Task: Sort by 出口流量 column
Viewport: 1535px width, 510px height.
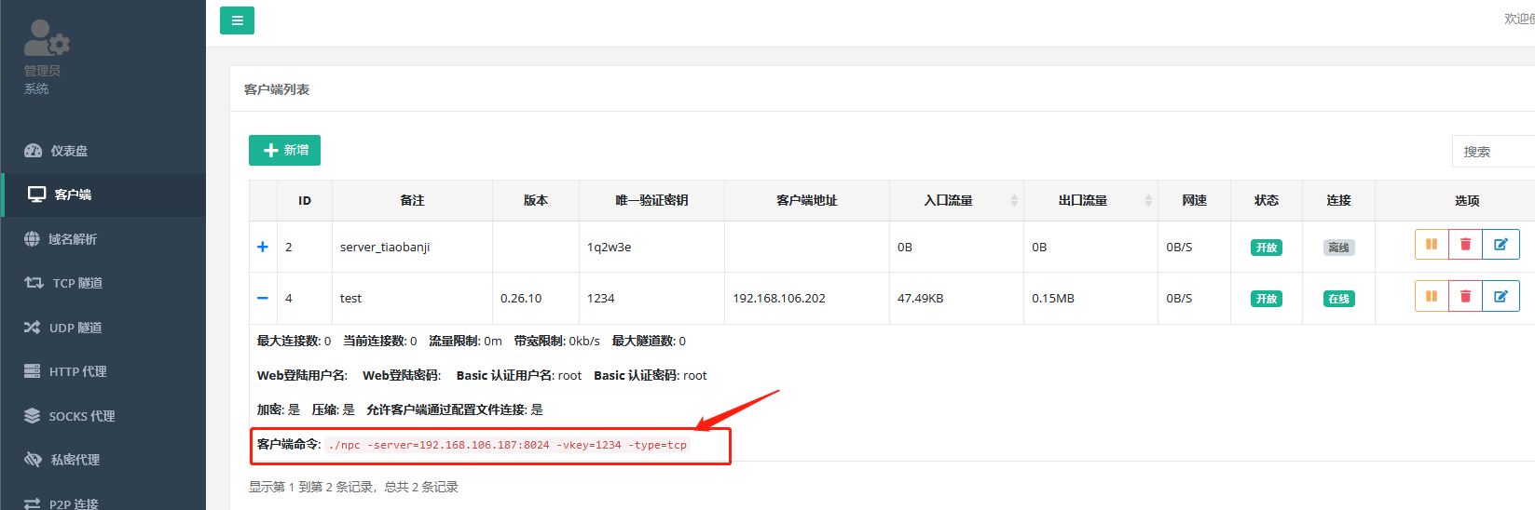Action: [1090, 200]
